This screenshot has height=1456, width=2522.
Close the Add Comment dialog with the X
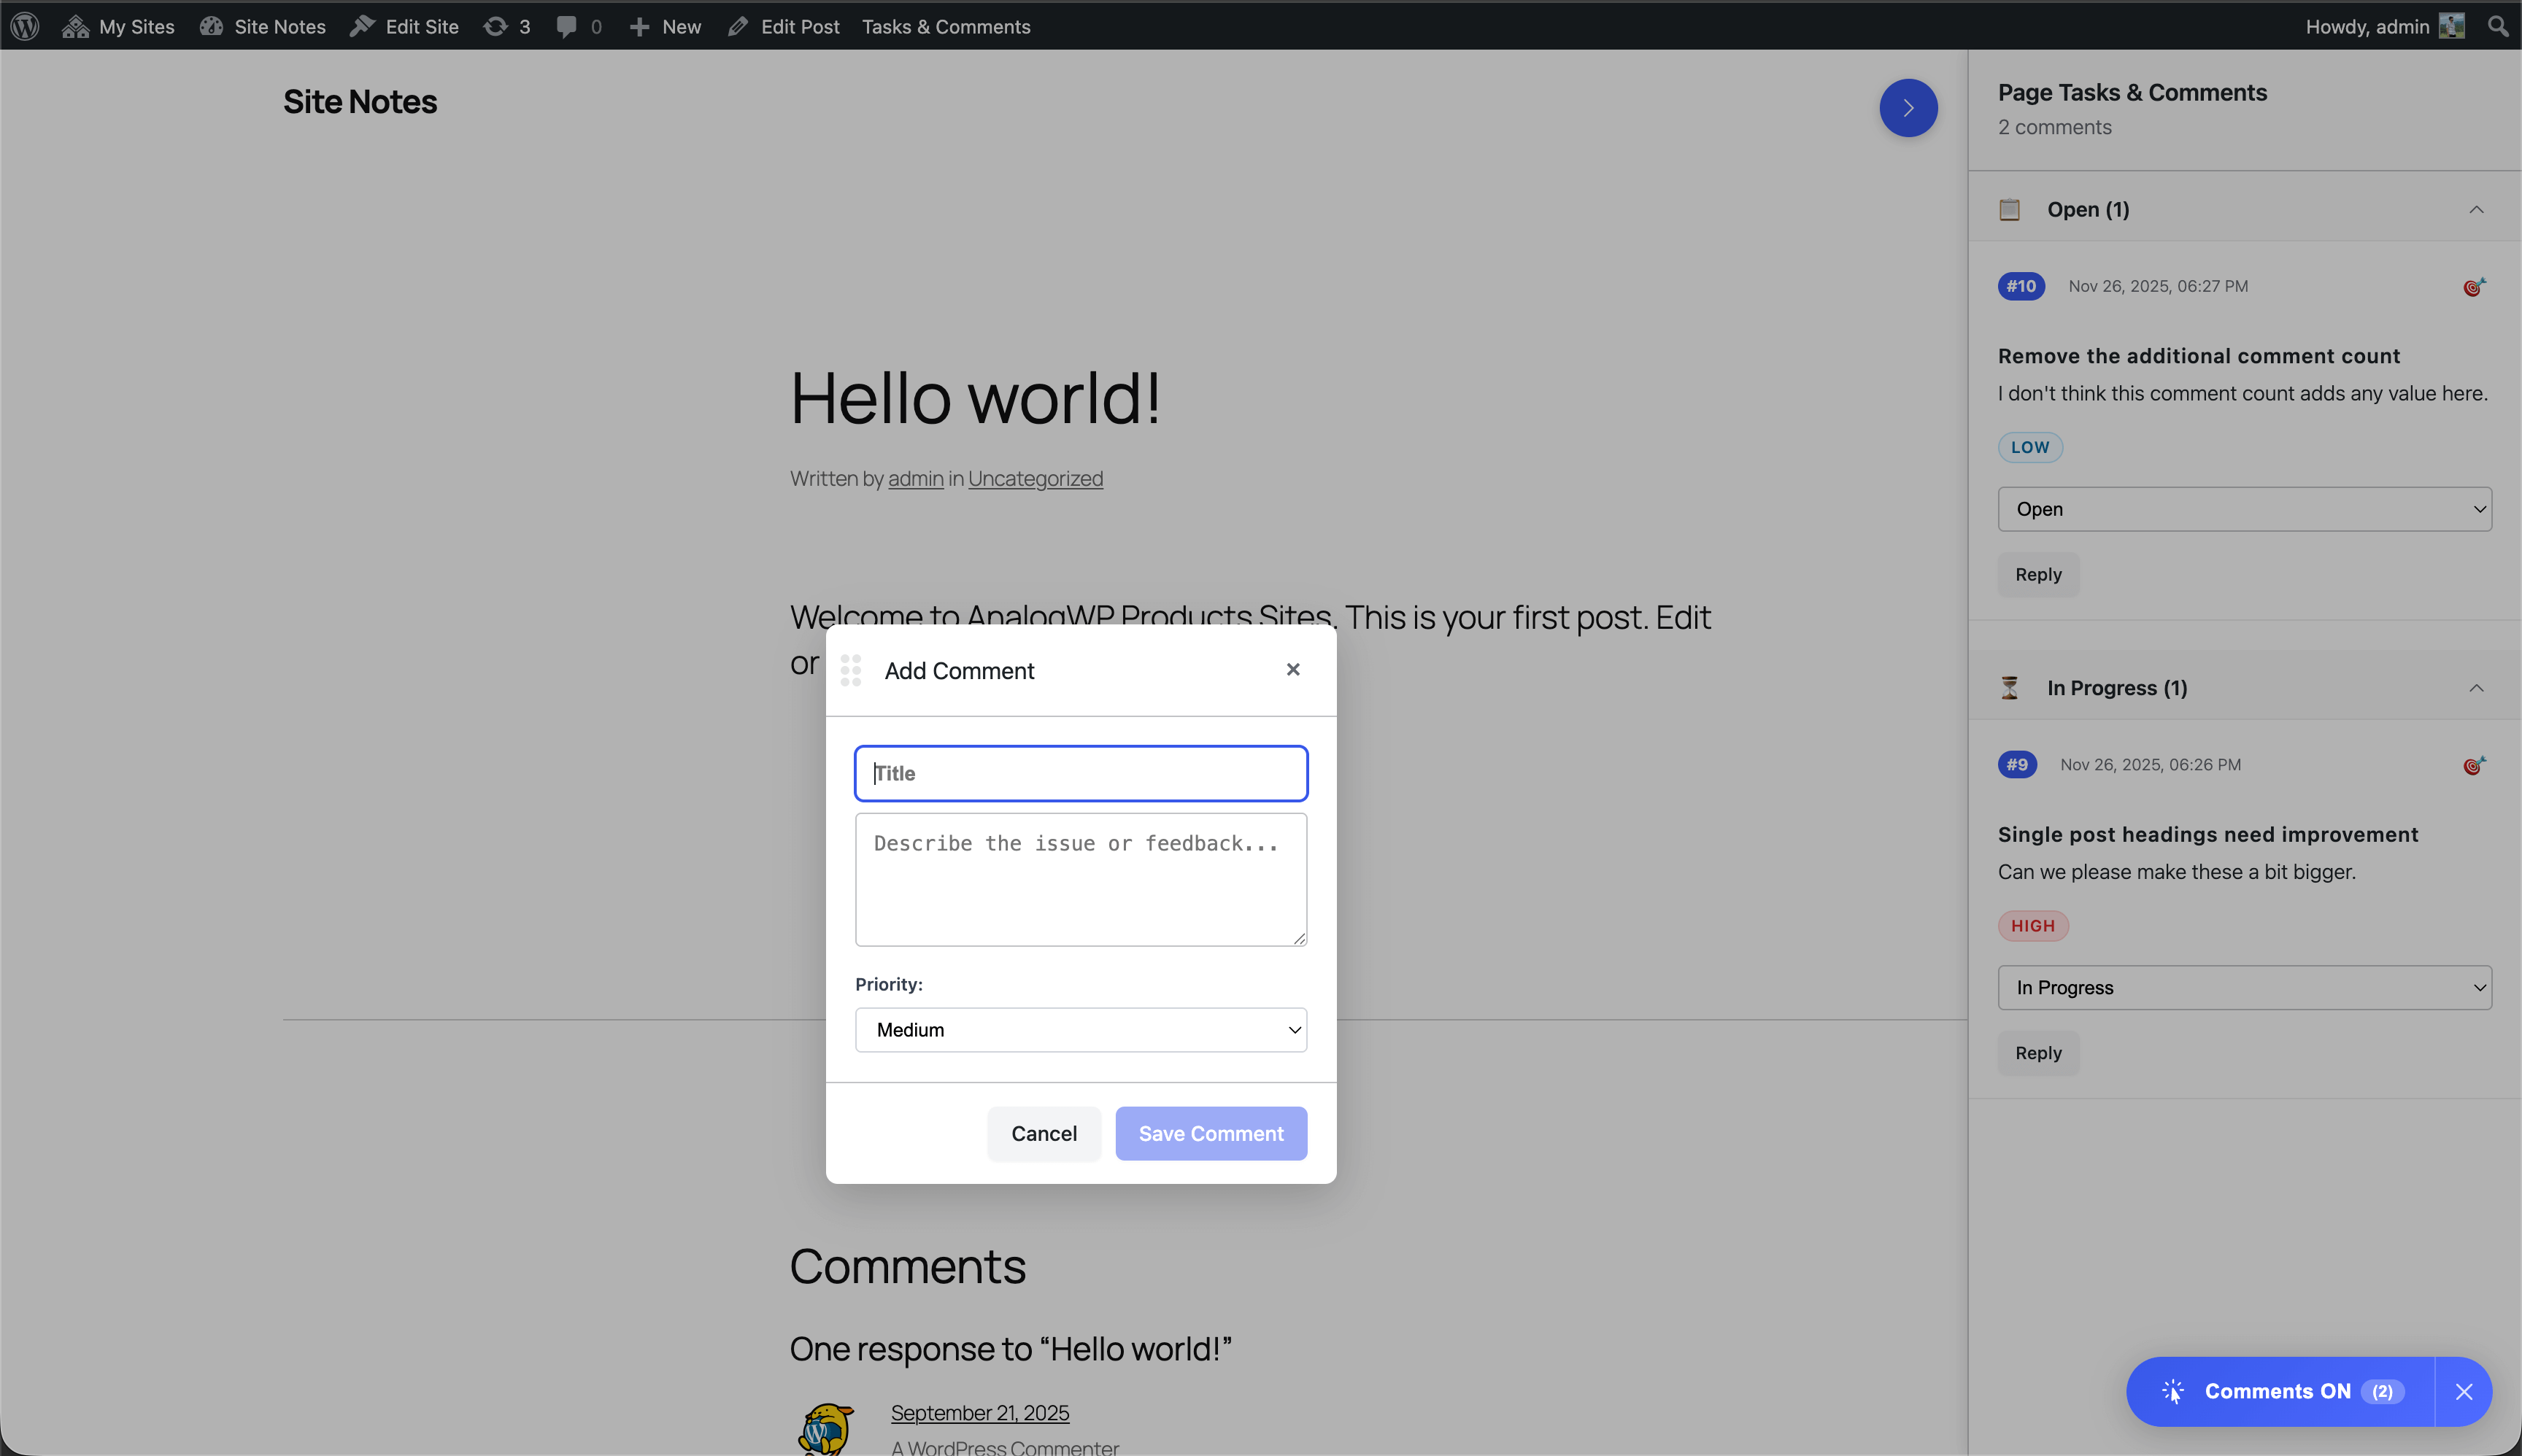(1292, 669)
